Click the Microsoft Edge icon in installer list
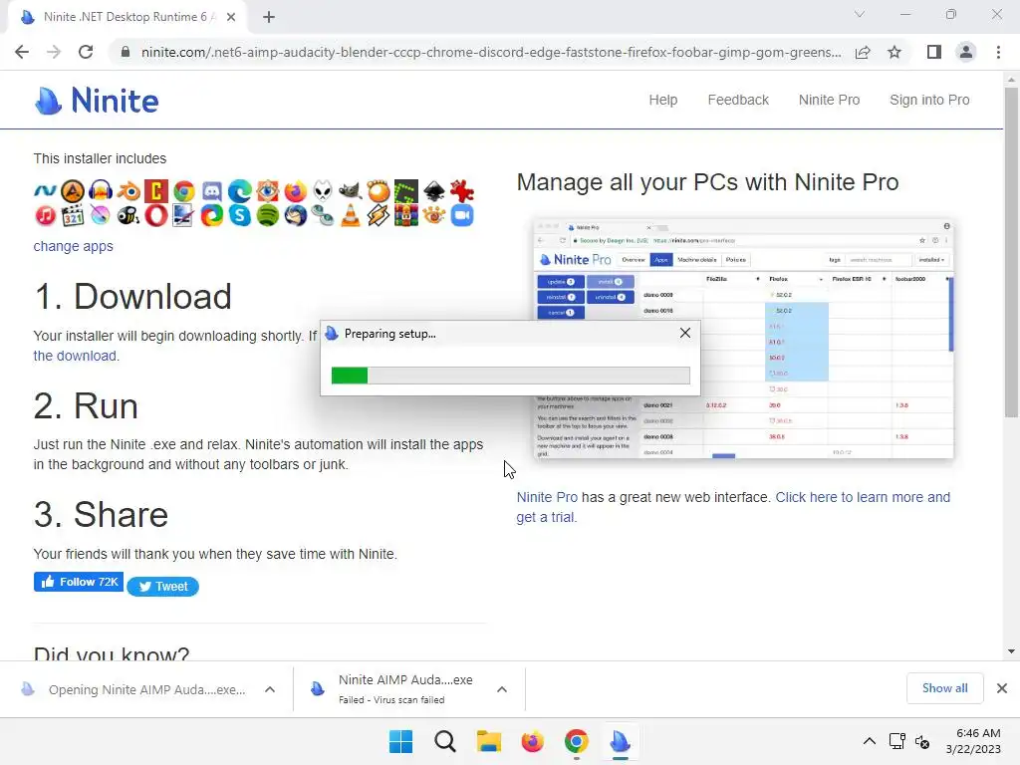The image size is (1020, 765). pos(240,191)
